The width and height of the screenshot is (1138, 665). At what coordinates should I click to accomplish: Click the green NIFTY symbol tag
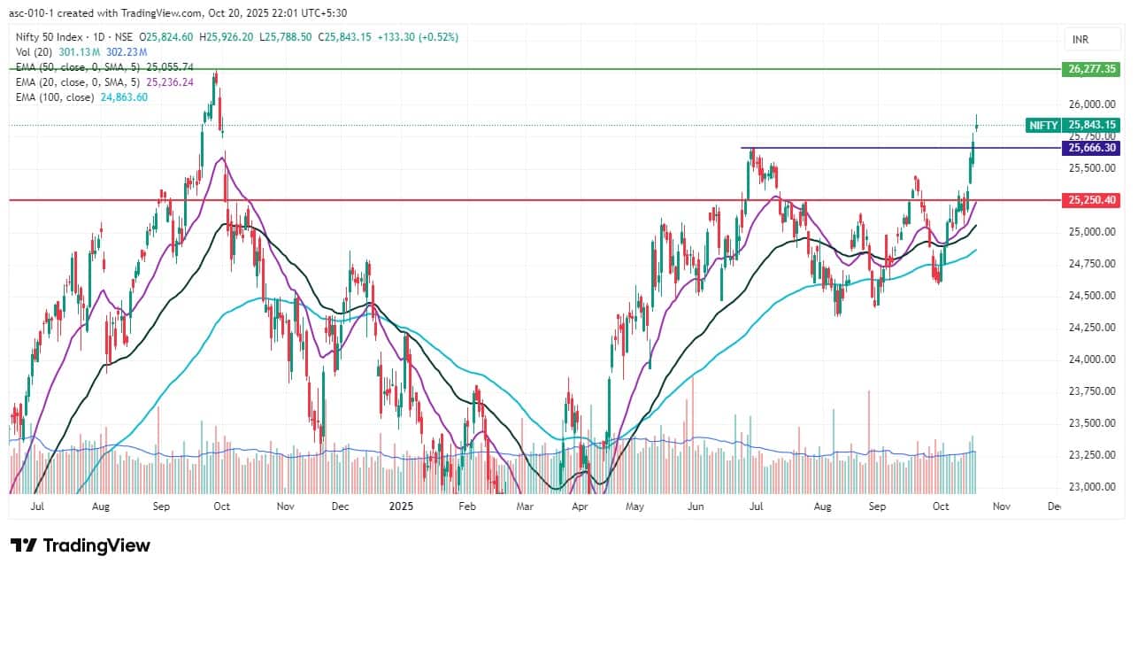coord(1042,125)
